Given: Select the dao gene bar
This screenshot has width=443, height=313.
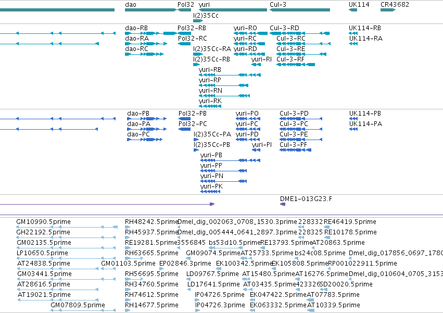Looking at the screenshot, I should [x=151, y=10].
